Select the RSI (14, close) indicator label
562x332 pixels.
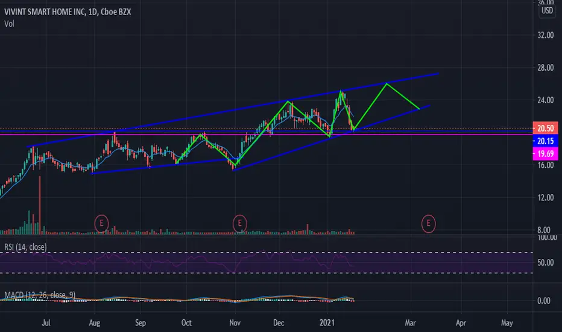tap(25, 247)
